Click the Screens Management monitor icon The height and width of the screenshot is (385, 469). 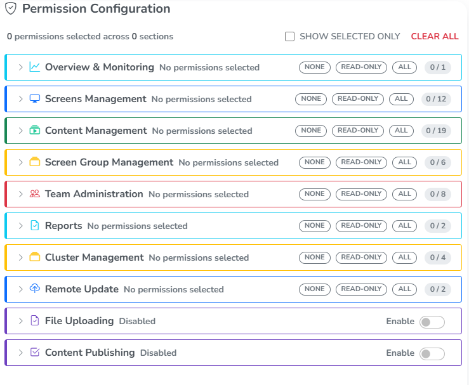click(35, 99)
